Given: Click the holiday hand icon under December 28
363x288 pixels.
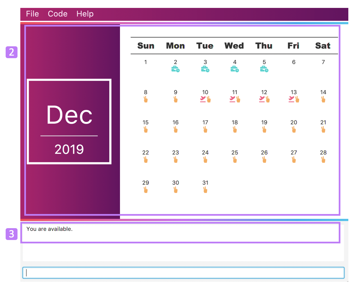Looking at the screenshot, I should pyautogui.click(x=323, y=160).
